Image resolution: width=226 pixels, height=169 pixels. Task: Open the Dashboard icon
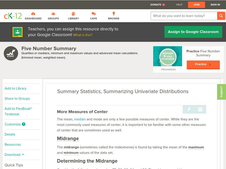33,14
